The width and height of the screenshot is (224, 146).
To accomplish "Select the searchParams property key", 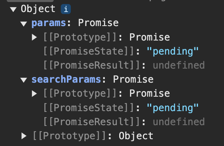I will click(x=66, y=79).
